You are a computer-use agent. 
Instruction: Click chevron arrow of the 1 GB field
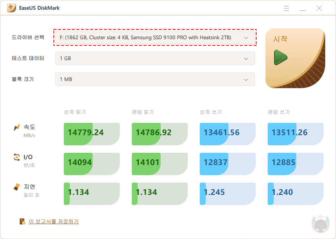246,58
